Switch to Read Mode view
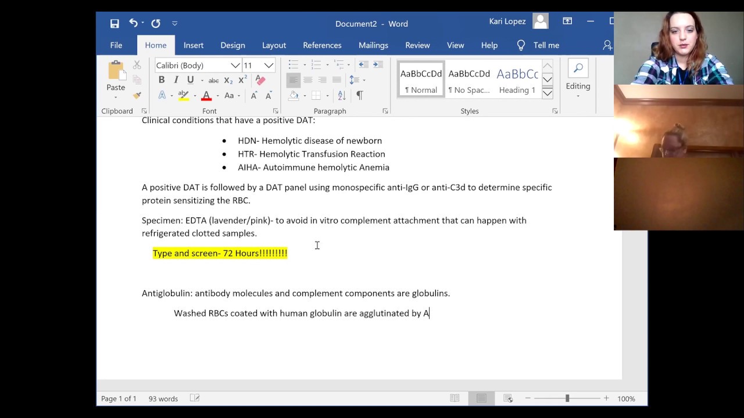The image size is (744, 418). coord(455,398)
